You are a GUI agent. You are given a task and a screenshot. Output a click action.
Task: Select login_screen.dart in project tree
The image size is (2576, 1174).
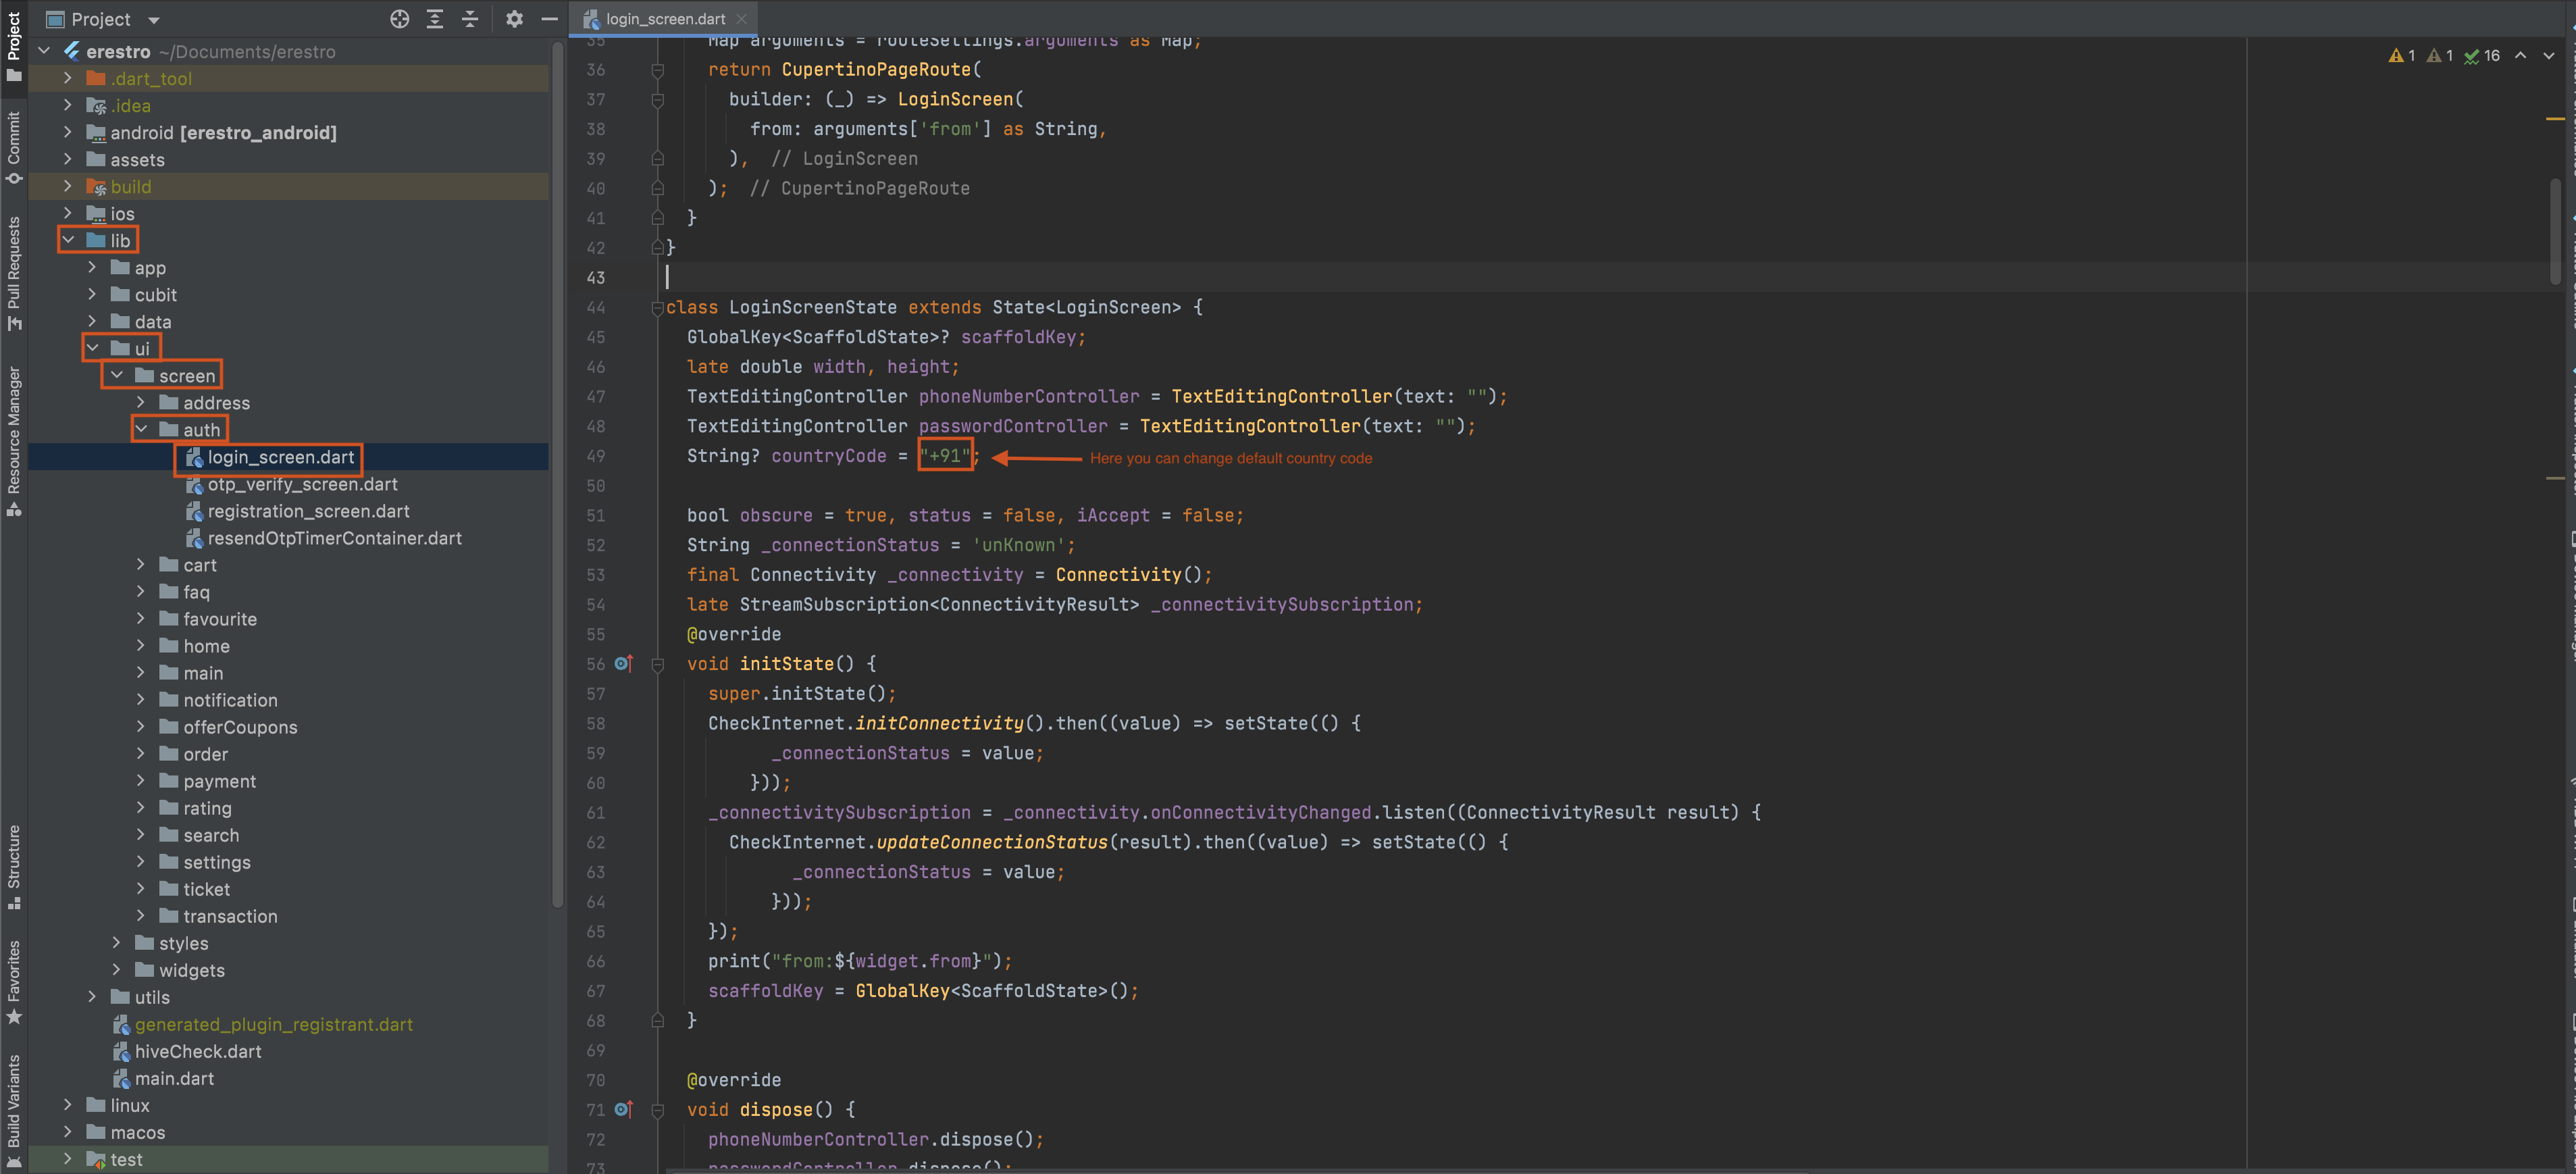tap(280, 457)
